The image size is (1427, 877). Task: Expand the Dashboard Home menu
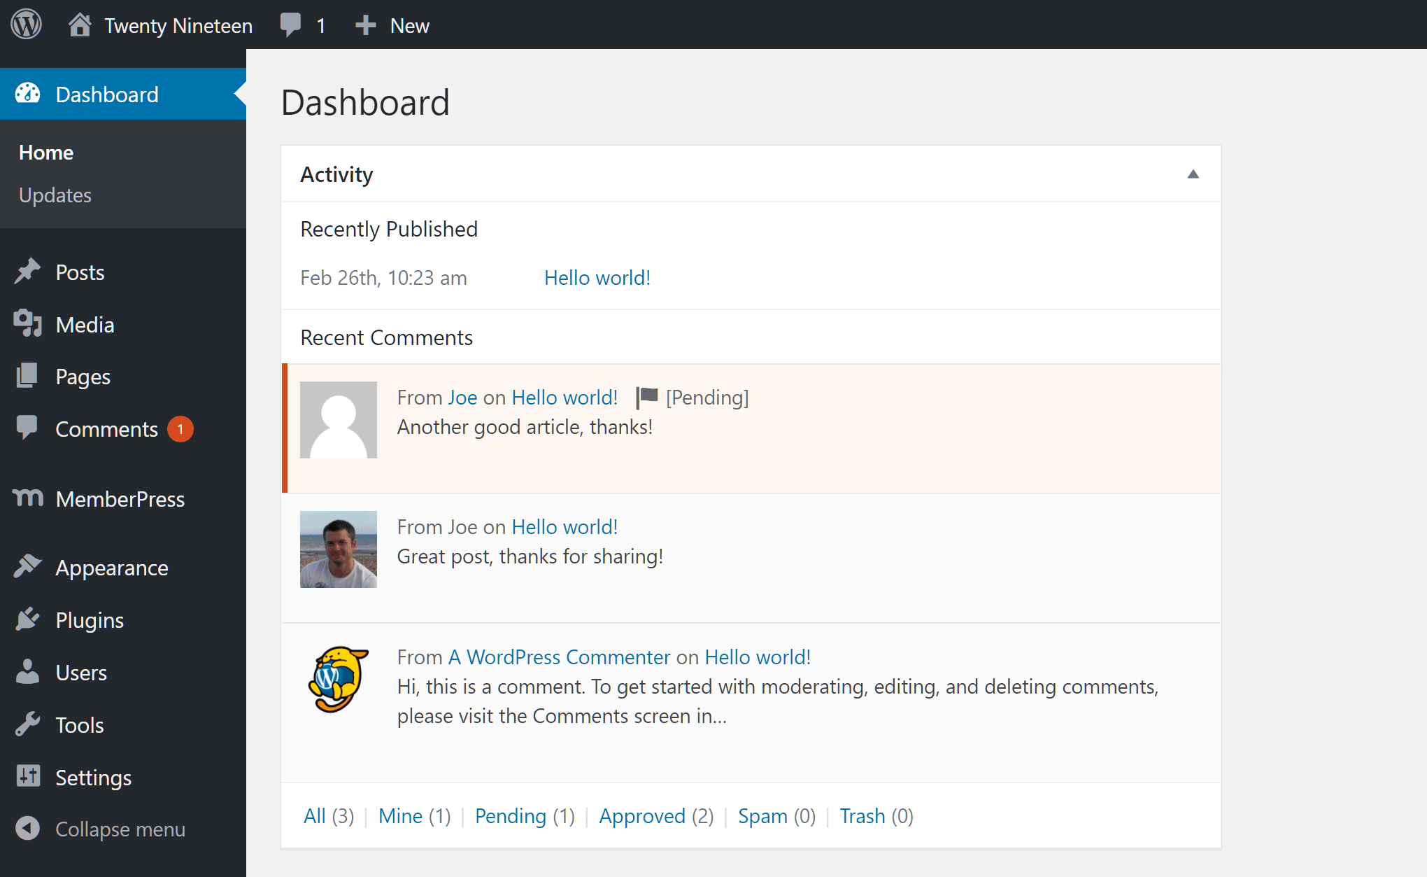click(x=46, y=152)
